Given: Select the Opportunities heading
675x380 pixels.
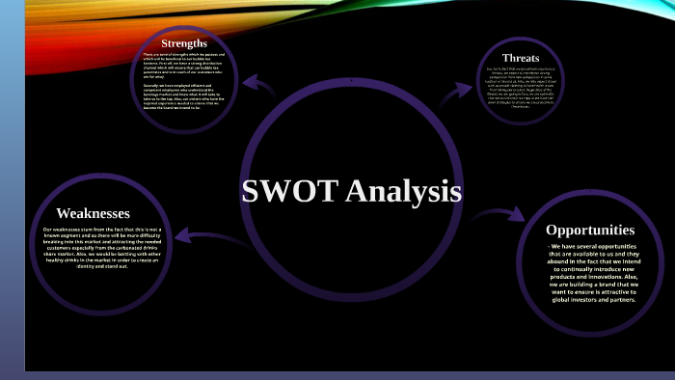Looking at the screenshot, I should [590, 230].
